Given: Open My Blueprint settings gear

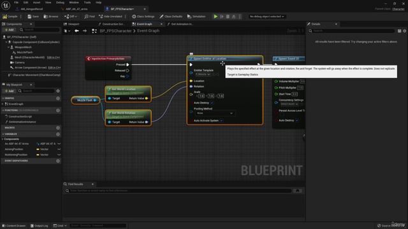Looking at the screenshot, I should click(x=58, y=91).
